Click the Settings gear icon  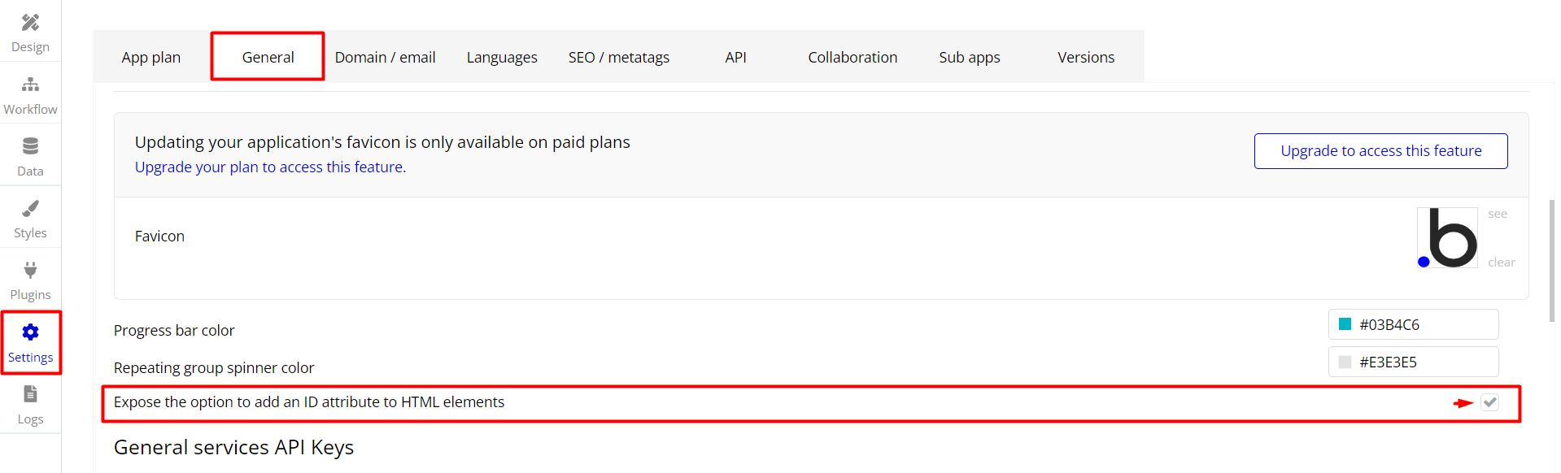point(30,332)
